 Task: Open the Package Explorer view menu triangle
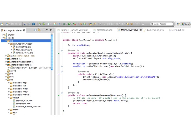coord(44,29)
